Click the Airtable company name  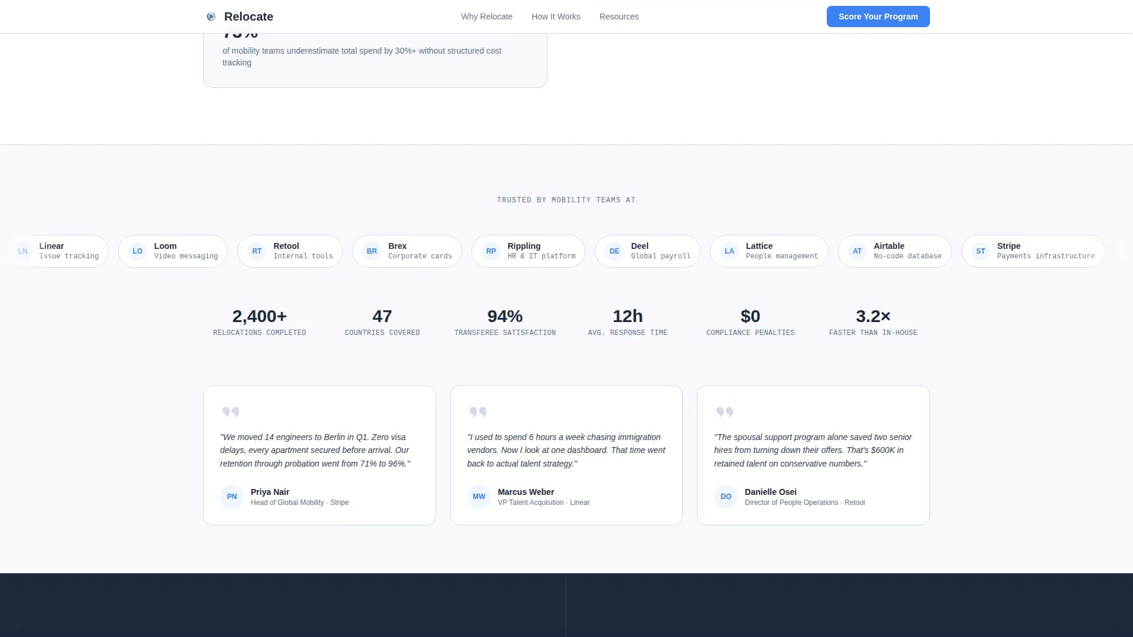889,246
